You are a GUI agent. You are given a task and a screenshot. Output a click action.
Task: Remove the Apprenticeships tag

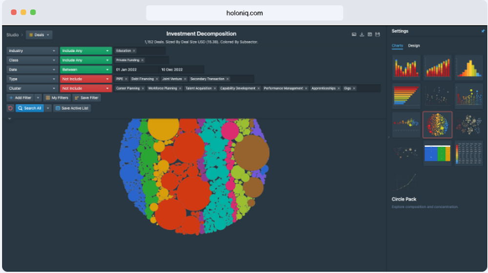[339, 88]
